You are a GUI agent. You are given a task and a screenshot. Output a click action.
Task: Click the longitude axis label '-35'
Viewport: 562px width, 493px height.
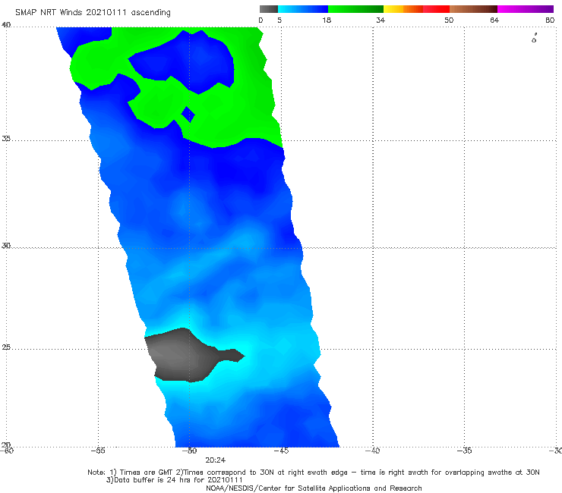[x=464, y=451]
